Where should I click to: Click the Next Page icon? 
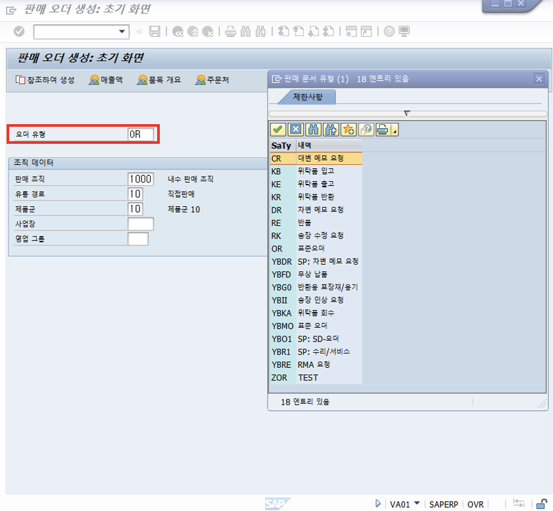click(314, 32)
